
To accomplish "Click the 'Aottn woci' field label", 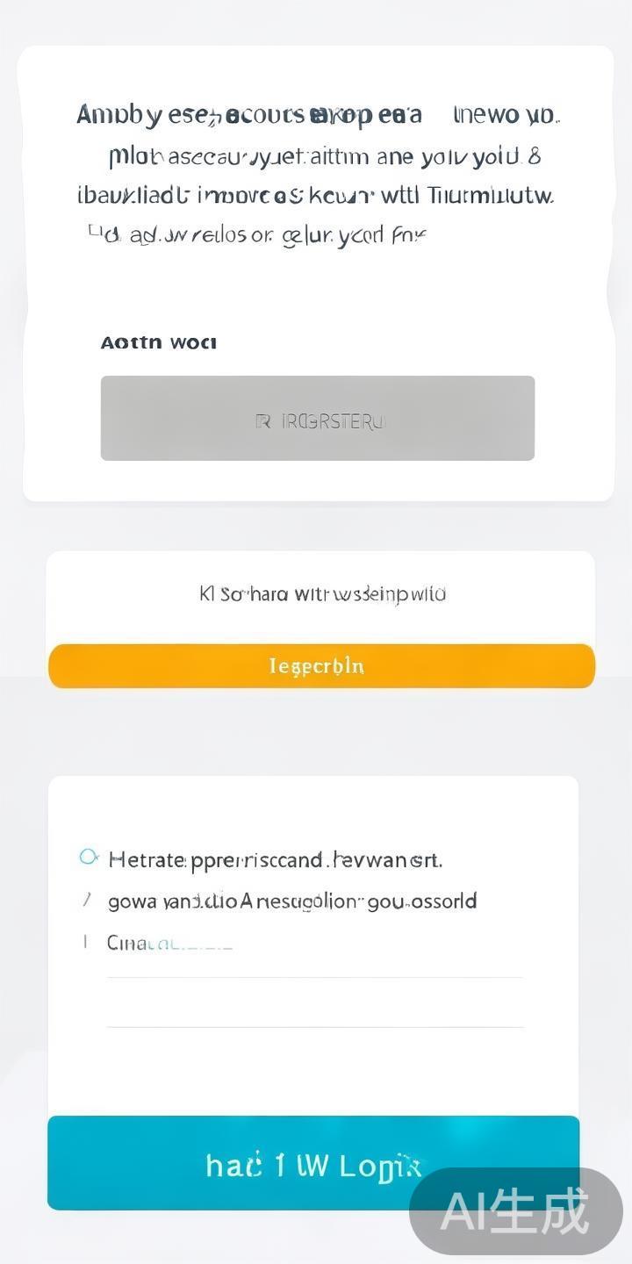I will pyautogui.click(x=158, y=342).
